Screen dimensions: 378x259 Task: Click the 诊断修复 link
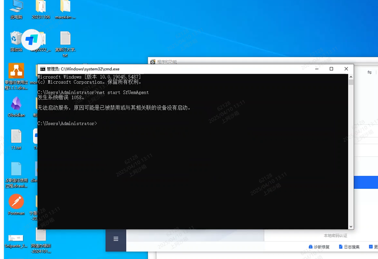(x=319, y=247)
